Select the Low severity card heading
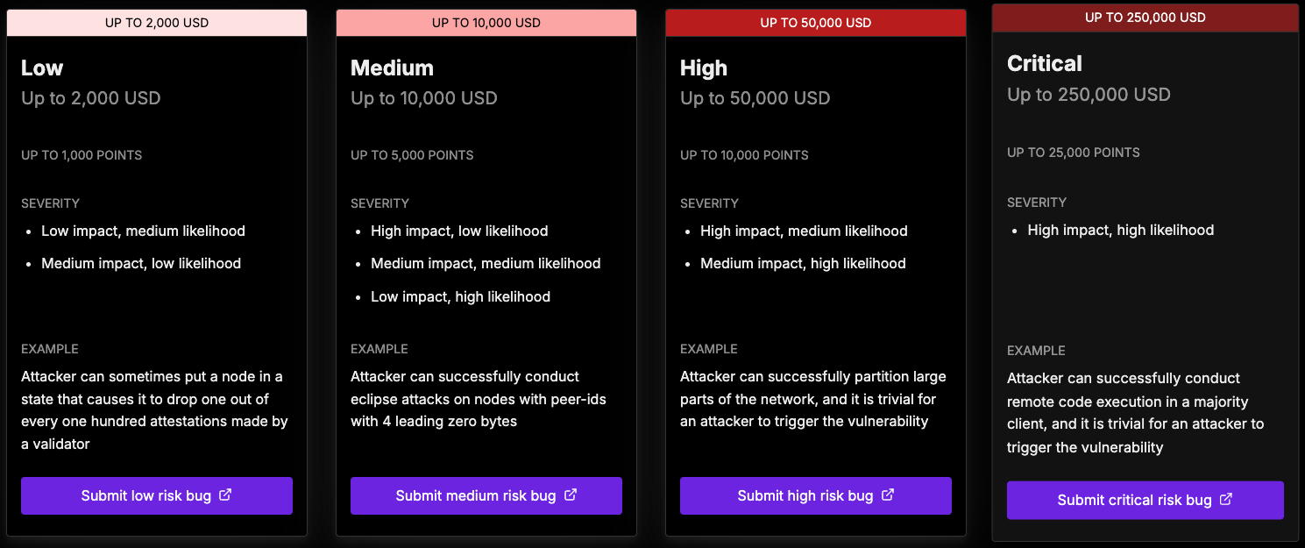 (42, 68)
